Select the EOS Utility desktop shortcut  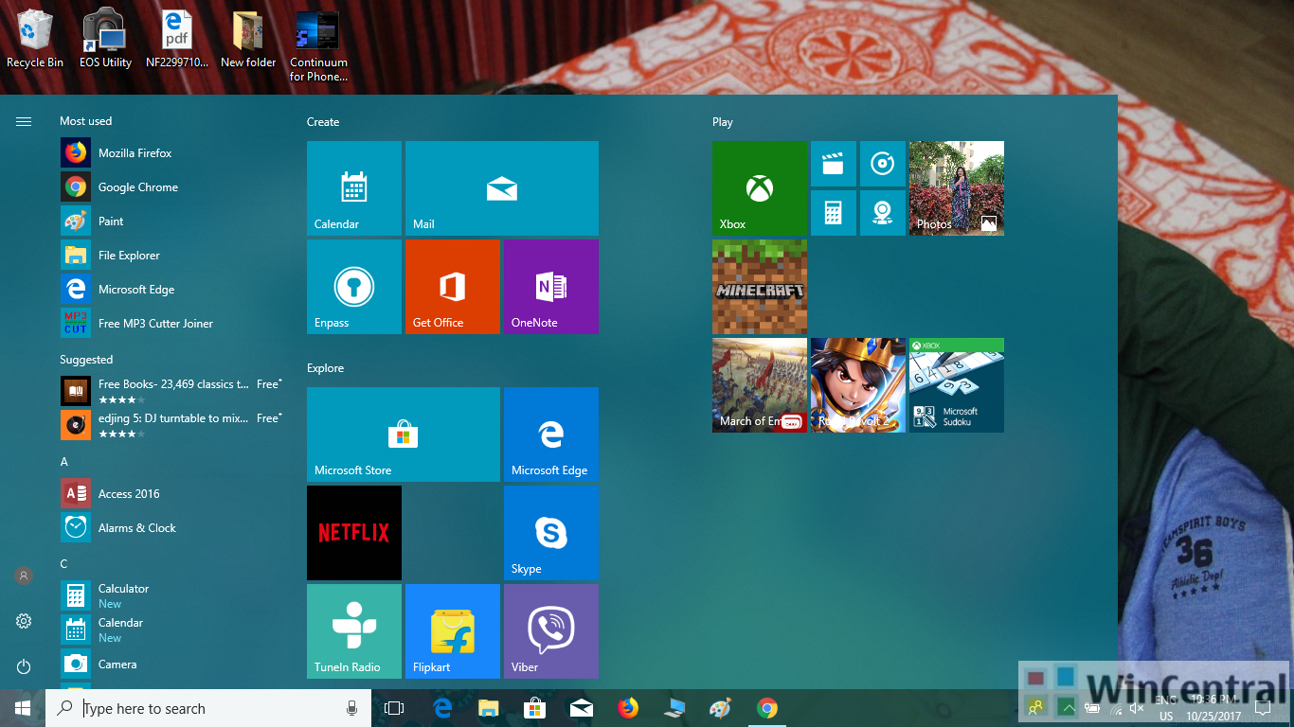(x=105, y=40)
